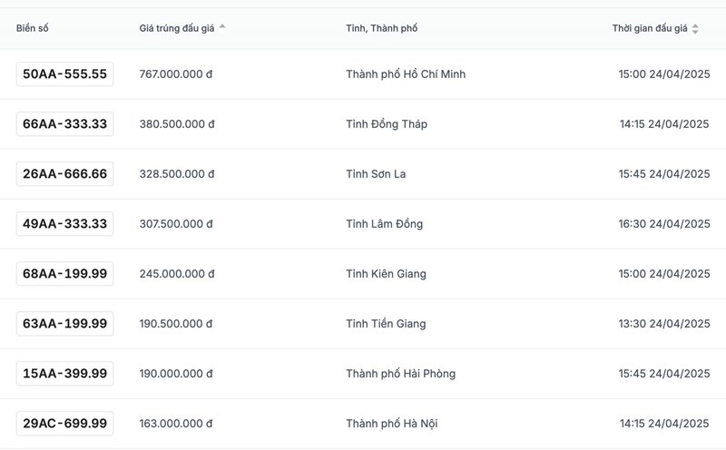Open plate 15AA-399.99
The width and height of the screenshot is (726, 450).
pos(64,374)
